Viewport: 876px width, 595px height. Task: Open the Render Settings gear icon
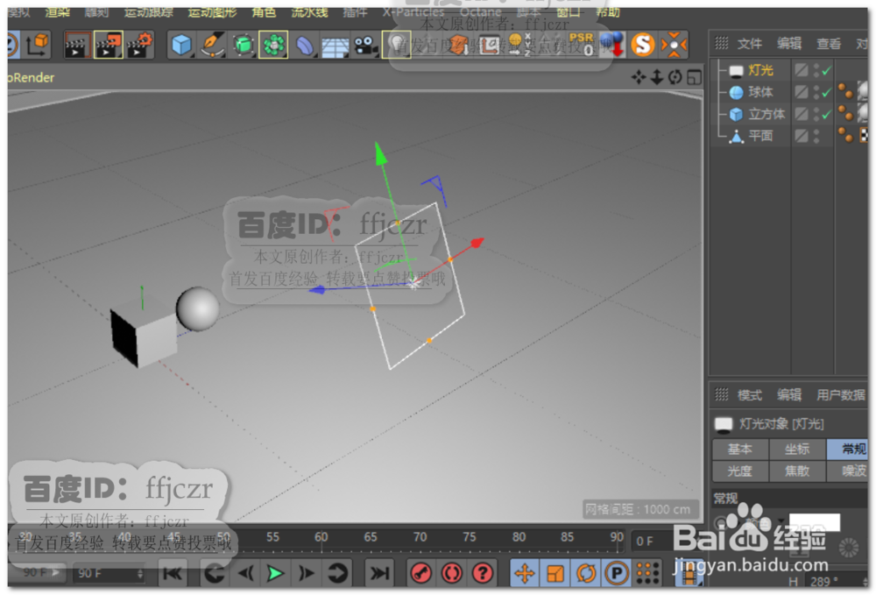134,44
